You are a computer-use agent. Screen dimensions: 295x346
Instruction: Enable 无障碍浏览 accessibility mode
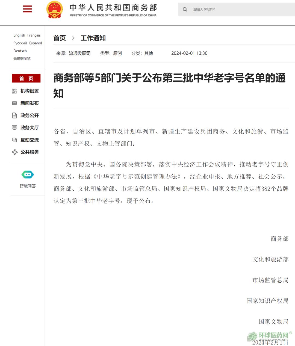pos(22,59)
